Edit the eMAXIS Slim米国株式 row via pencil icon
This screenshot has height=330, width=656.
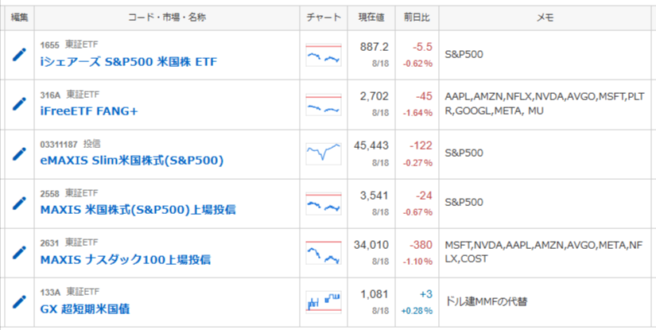pyautogui.click(x=19, y=154)
